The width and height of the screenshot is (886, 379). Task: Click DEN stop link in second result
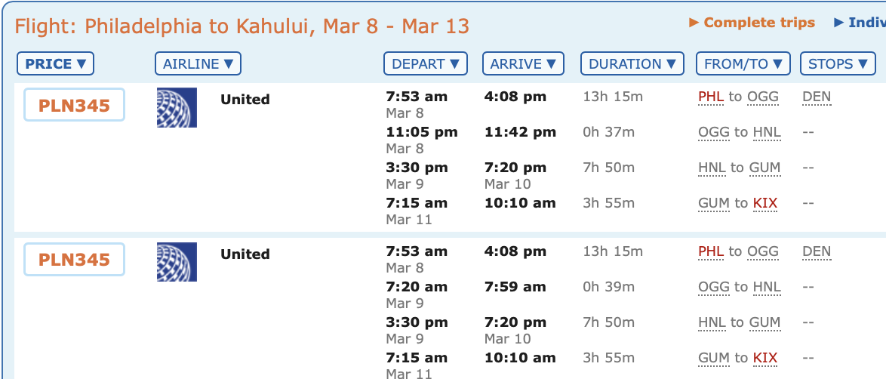coord(817,251)
